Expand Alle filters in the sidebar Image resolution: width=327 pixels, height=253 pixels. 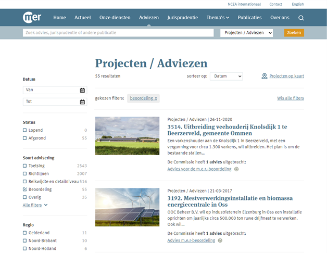pyautogui.click(x=35, y=205)
